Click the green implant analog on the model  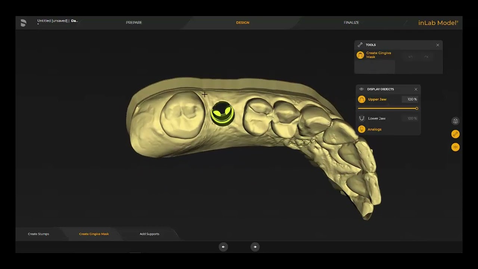tap(223, 113)
